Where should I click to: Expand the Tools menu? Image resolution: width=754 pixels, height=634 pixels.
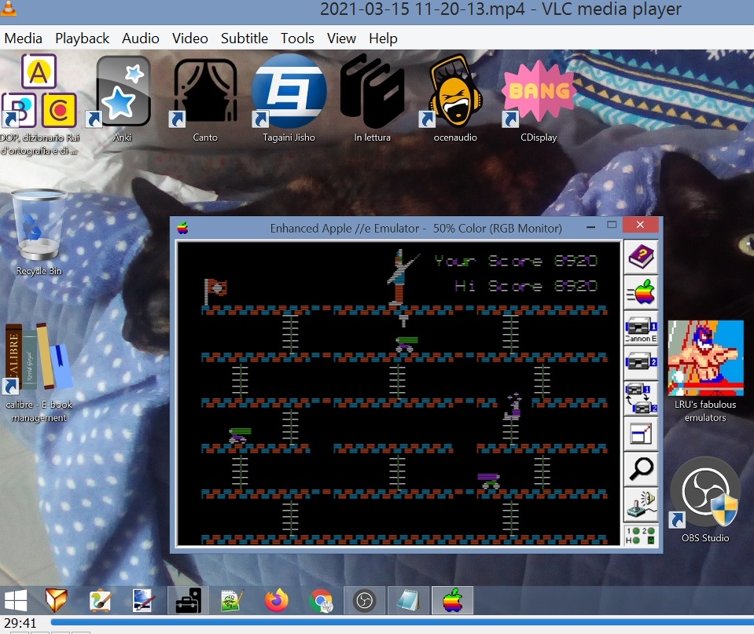[297, 38]
